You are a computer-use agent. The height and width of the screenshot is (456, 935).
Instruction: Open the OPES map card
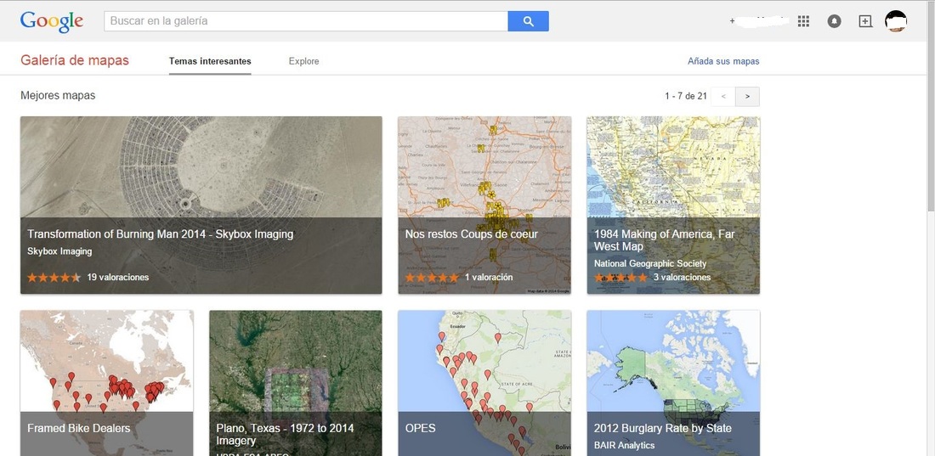point(484,383)
